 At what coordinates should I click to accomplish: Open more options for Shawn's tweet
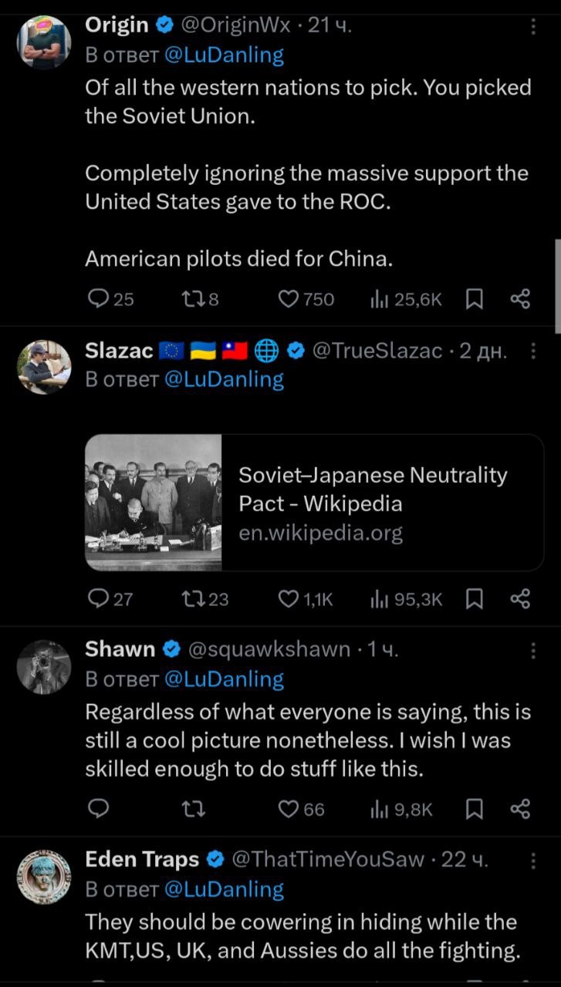click(x=533, y=650)
